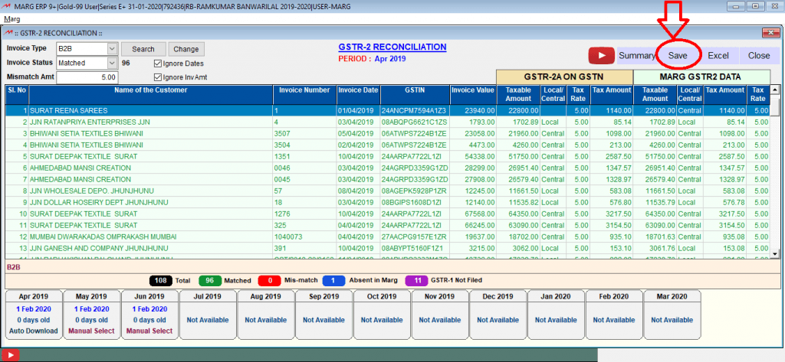
Task: Open the Invoice Status dropdown
Action: click(x=112, y=63)
